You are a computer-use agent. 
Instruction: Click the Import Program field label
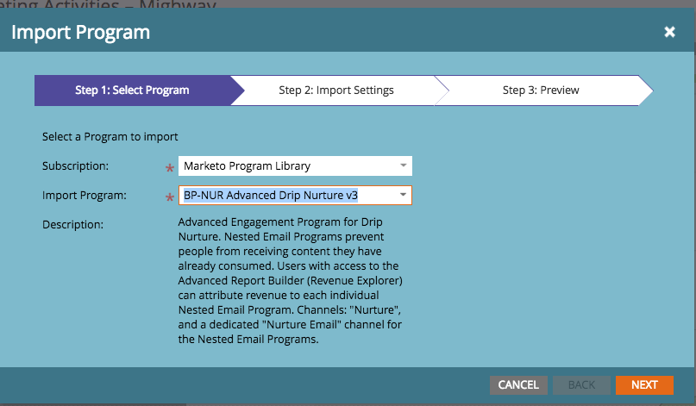tap(85, 196)
